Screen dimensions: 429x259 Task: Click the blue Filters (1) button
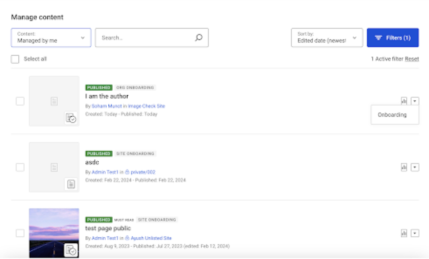392,38
